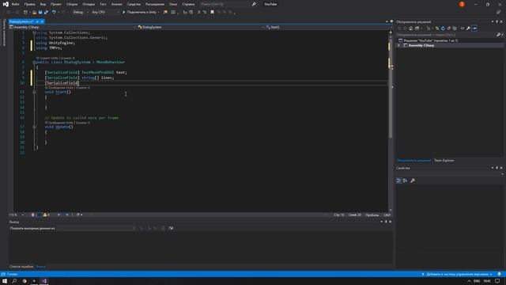Click the errors indicator below the editor

[35, 215]
